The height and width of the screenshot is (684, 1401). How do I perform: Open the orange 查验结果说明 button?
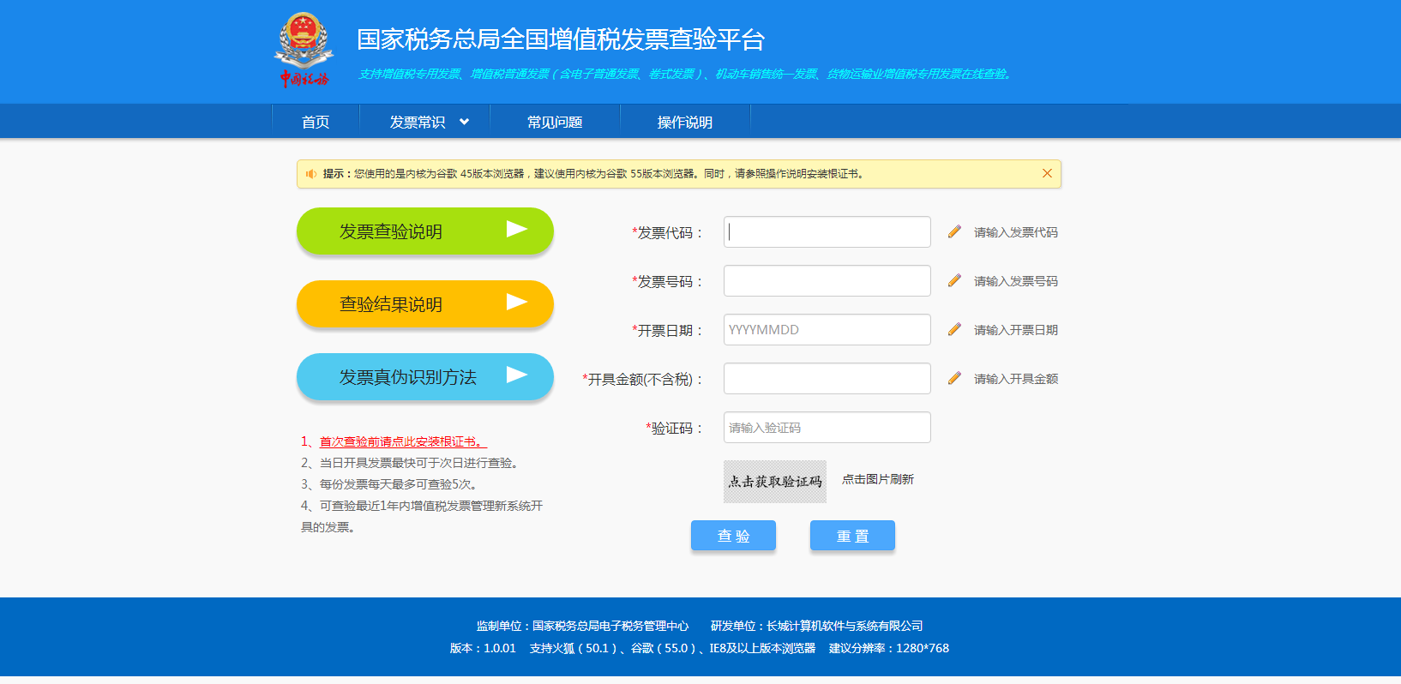coord(425,304)
